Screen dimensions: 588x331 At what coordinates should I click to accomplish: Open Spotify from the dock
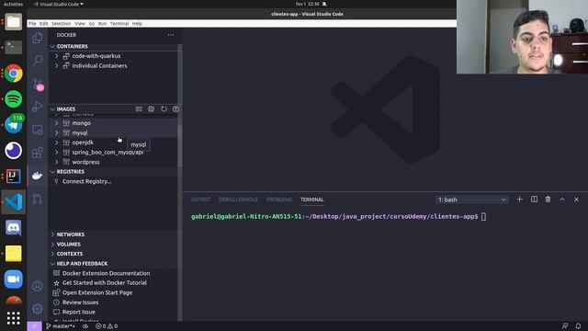pos(14,99)
